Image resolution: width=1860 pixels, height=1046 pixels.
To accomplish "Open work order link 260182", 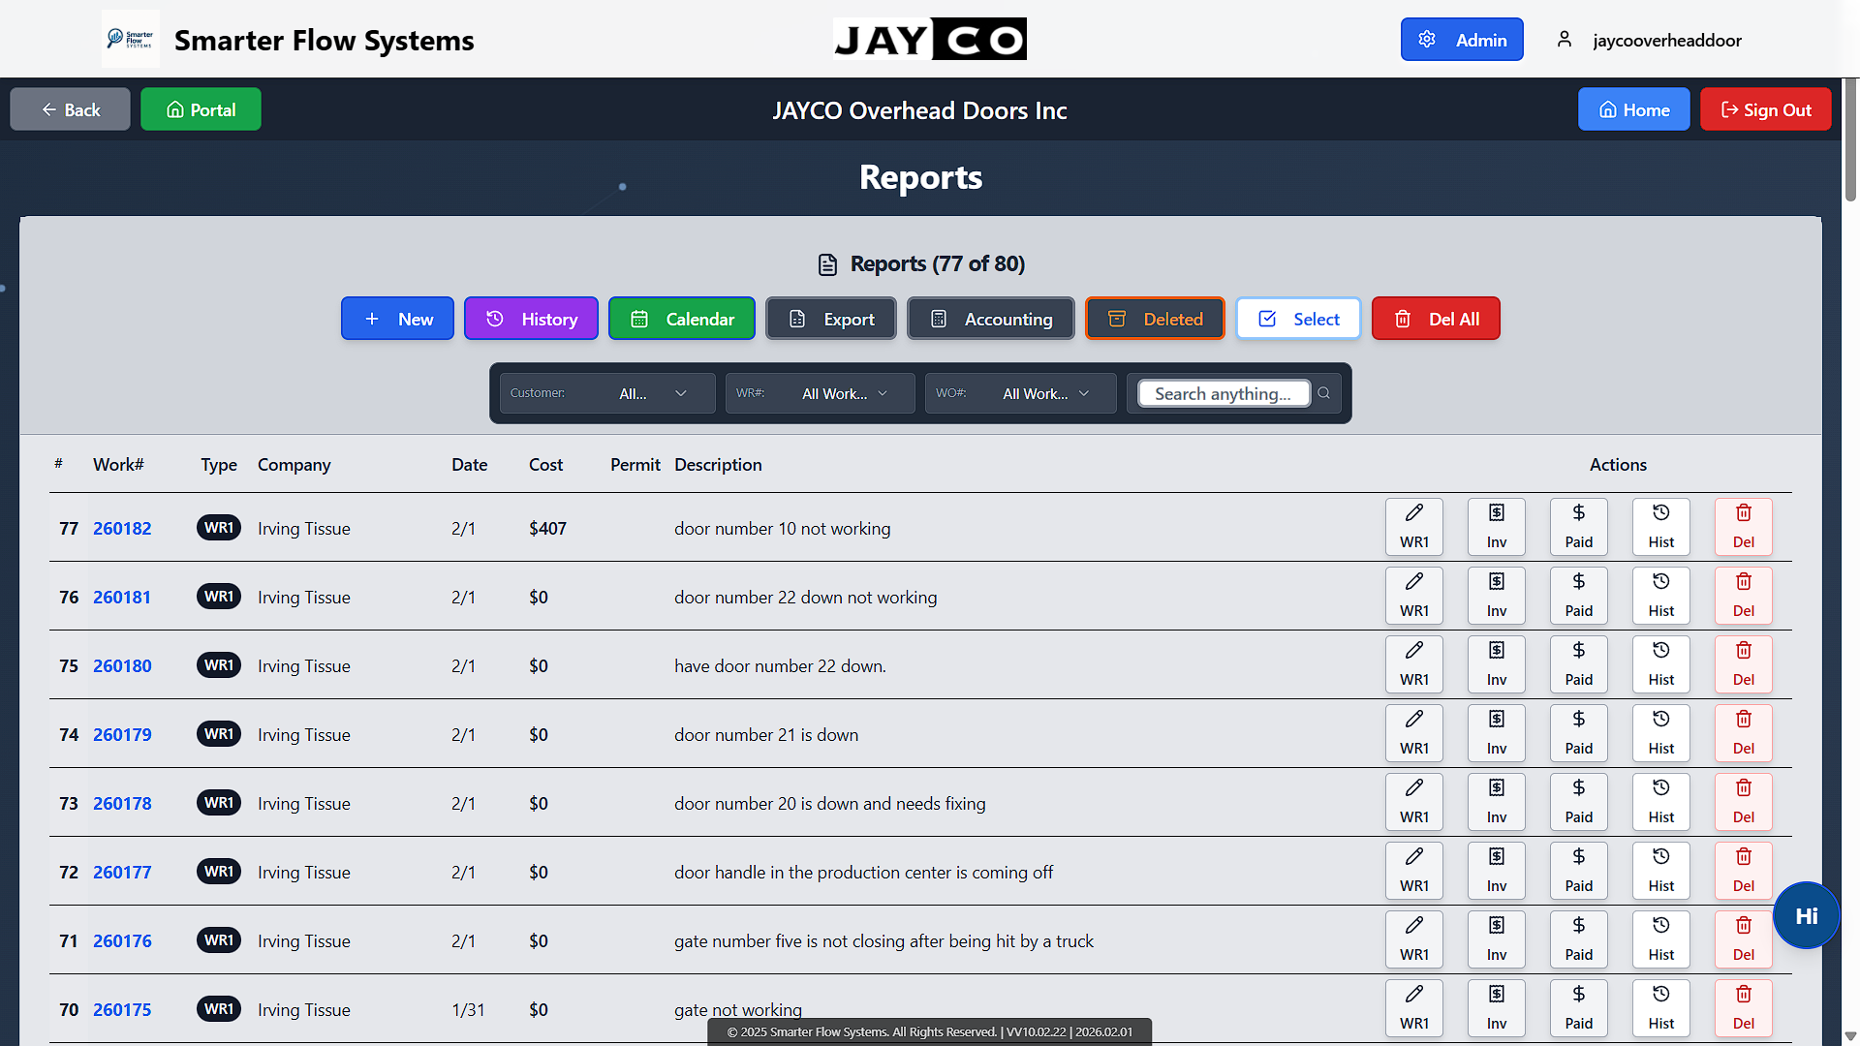I will (122, 528).
